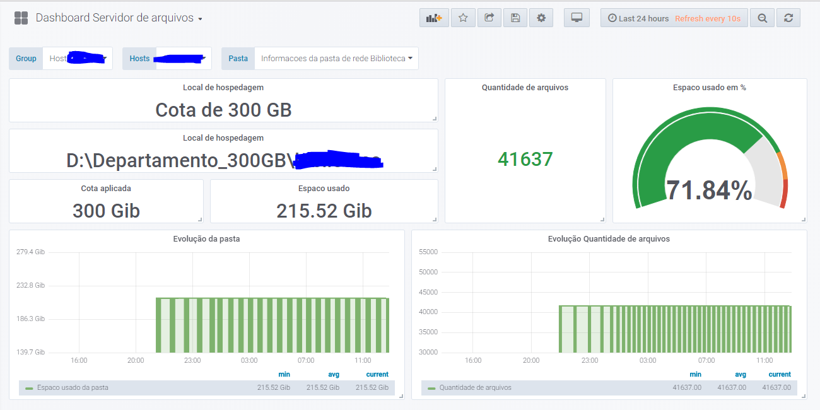The height and width of the screenshot is (410, 820).
Task: Open the Pasta folder dropdown
Action: pos(336,58)
